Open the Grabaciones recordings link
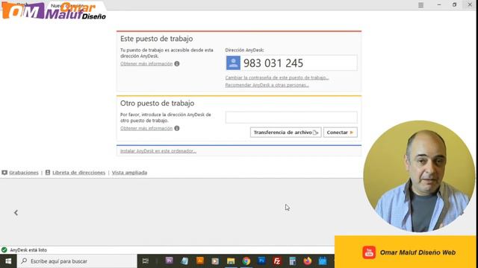This screenshot has height=268, width=478. [x=24, y=173]
